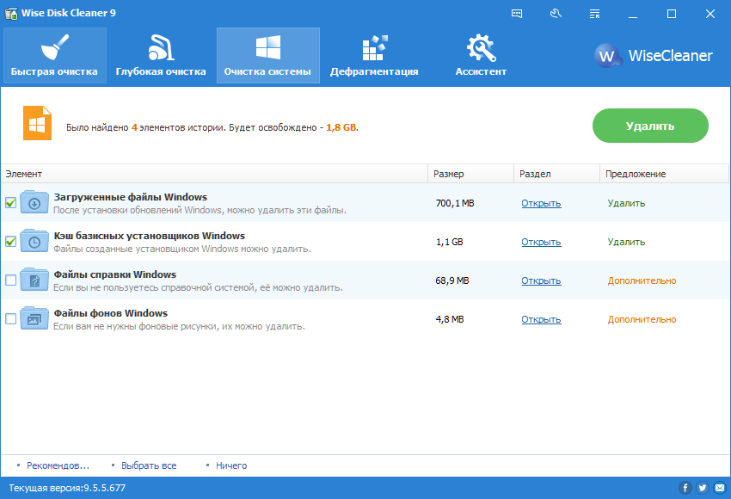This screenshot has height=499, width=731.
Task: Switch to Глубокая очистка tab
Action: pos(161,56)
